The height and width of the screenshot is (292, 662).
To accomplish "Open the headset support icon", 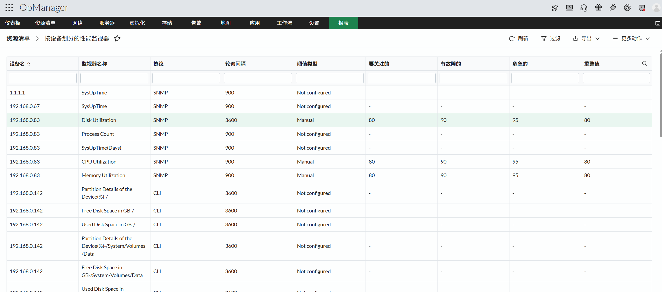I will tap(584, 8).
